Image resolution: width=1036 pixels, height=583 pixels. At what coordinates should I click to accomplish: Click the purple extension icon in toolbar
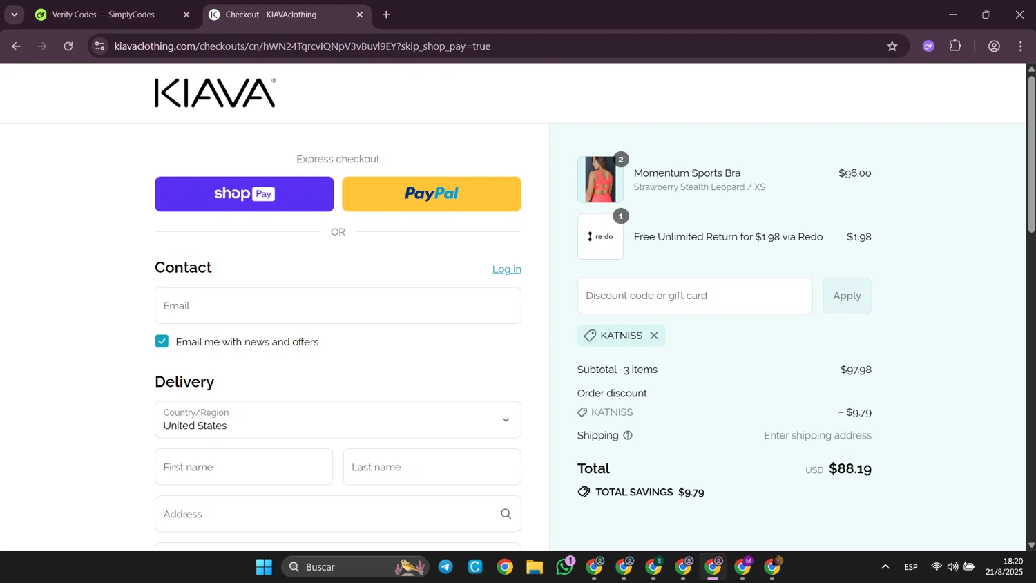(928, 46)
